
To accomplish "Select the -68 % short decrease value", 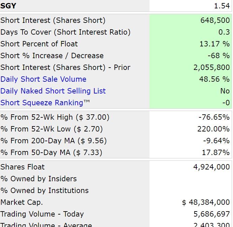I will [x=219, y=55].
